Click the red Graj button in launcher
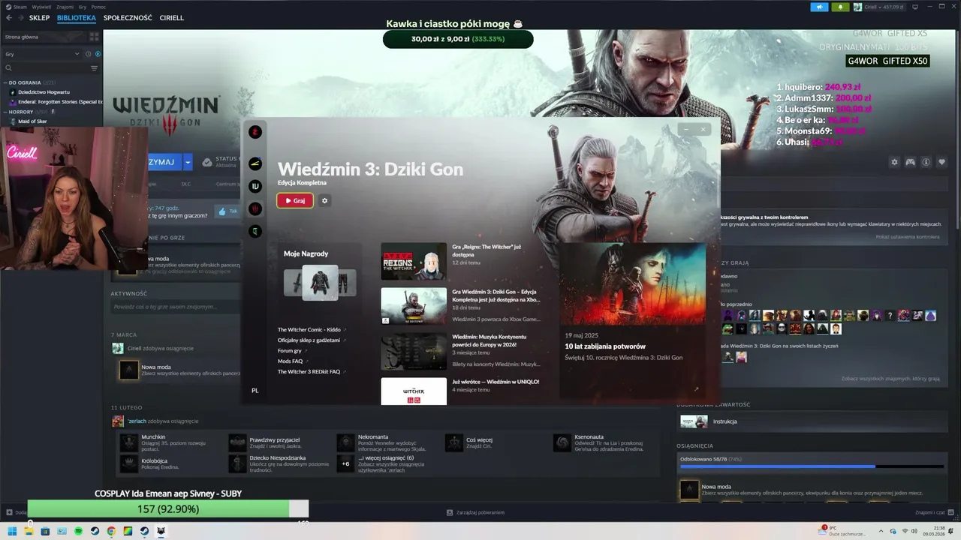This screenshot has width=961, height=540. (295, 201)
